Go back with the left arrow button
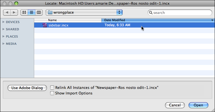The image size is (215, 112). 7,13
